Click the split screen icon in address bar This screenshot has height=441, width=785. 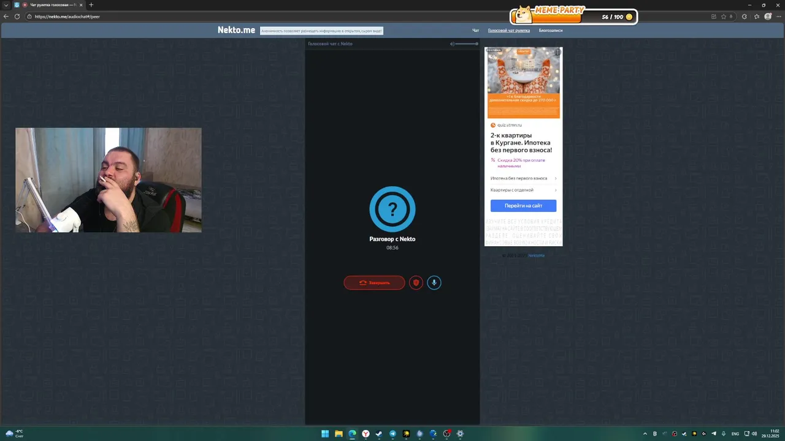(714, 17)
